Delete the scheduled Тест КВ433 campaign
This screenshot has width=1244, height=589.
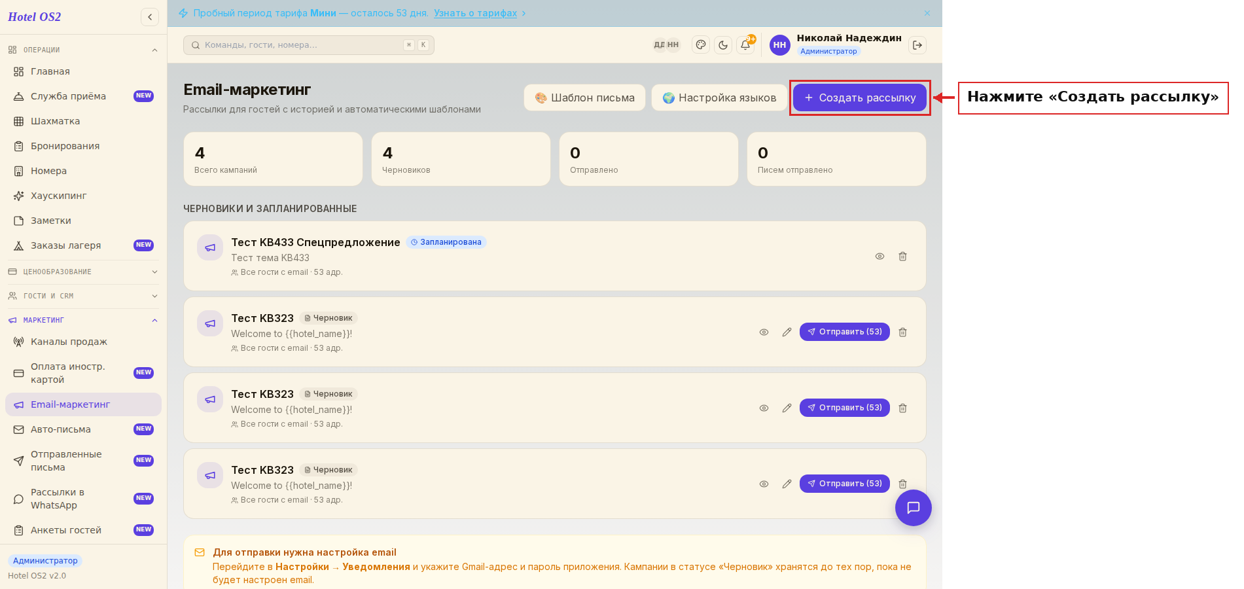pyautogui.click(x=902, y=257)
